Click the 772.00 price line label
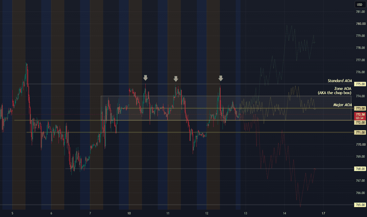The height and width of the screenshot is (217, 367). point(360,122)
